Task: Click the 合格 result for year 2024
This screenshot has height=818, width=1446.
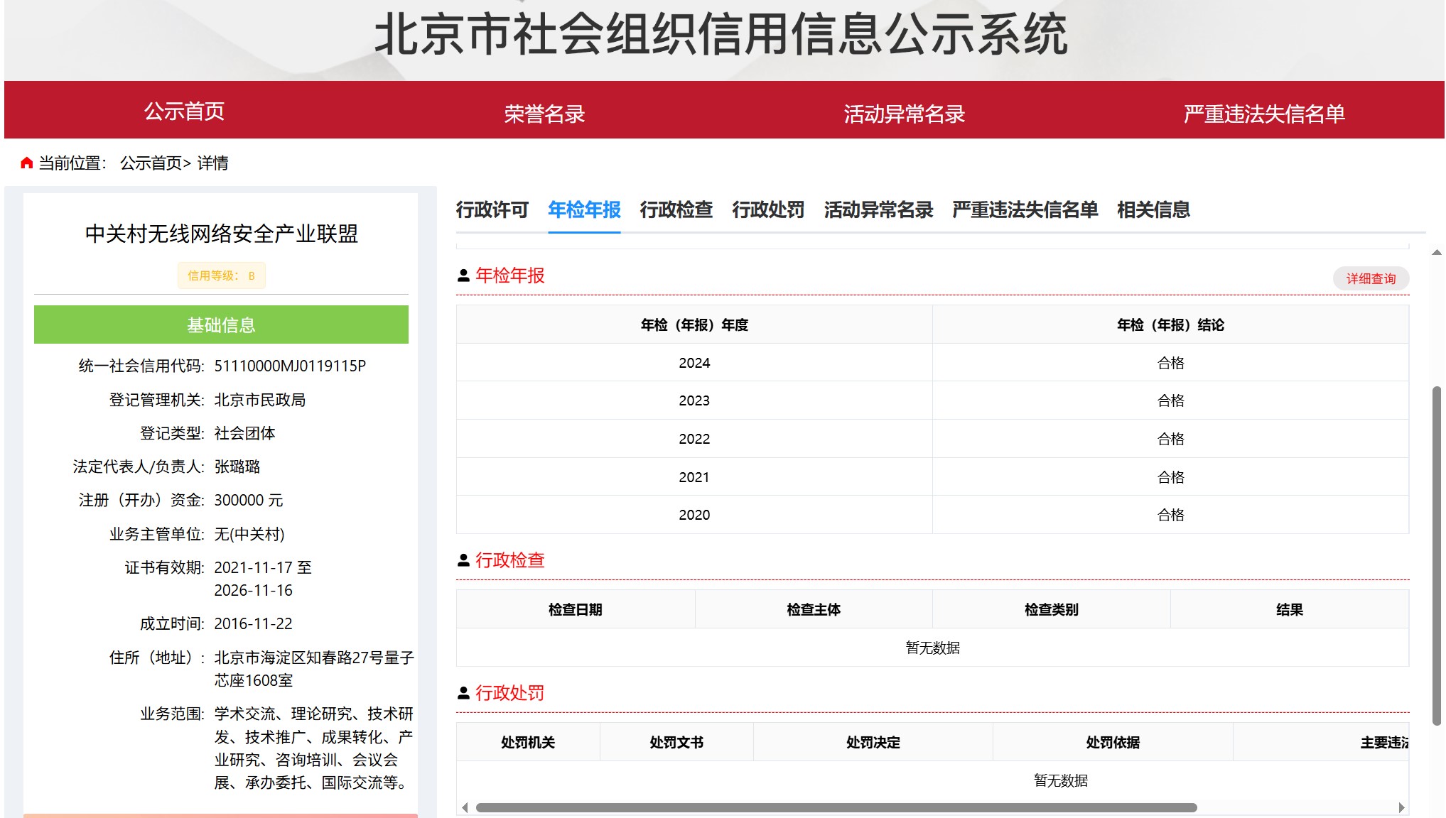Action: pyautogui.click(x=1170, y=363)
